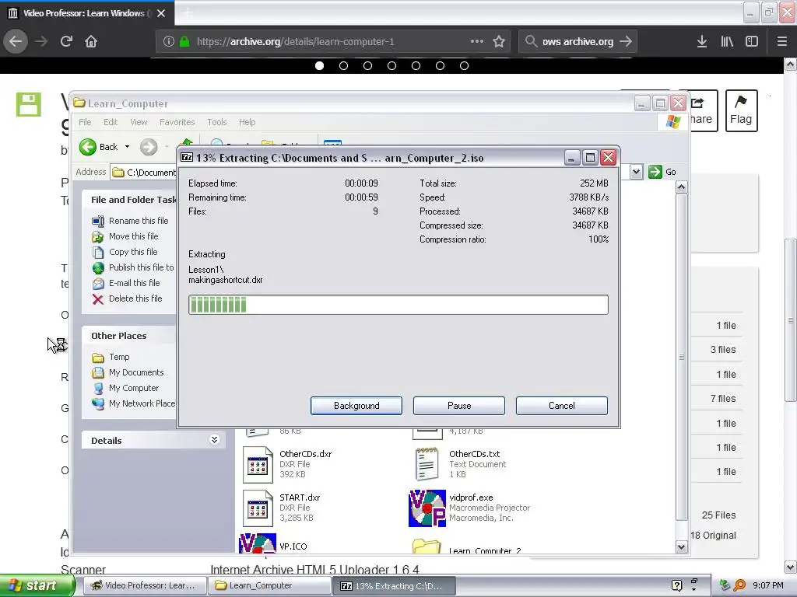Open the Address bar dropdown arrow
The width and height of the screenshot is (797, 597).
click(x=637, y=172)
